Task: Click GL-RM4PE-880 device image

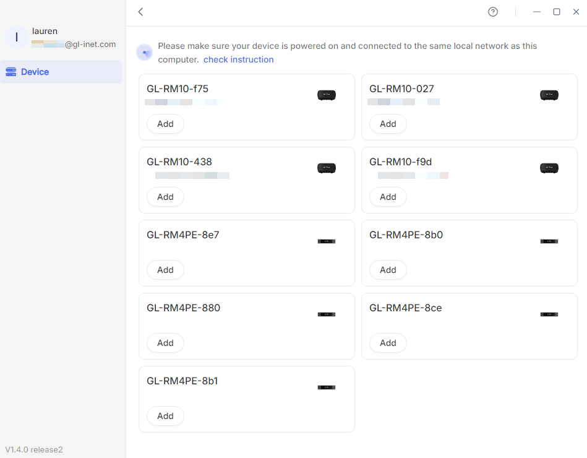Action: [327, 314]
